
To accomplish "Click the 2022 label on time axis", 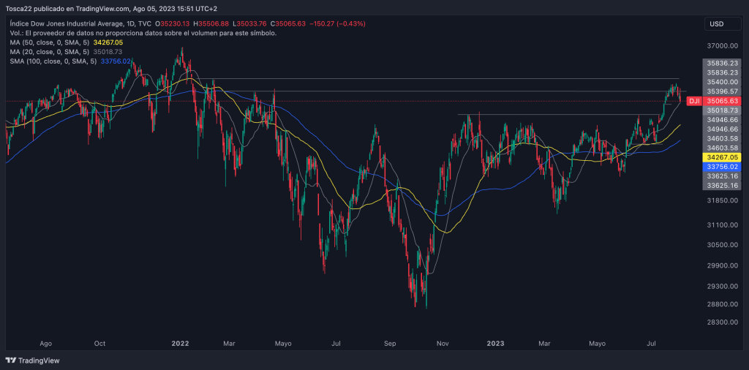I will (180, 342).
